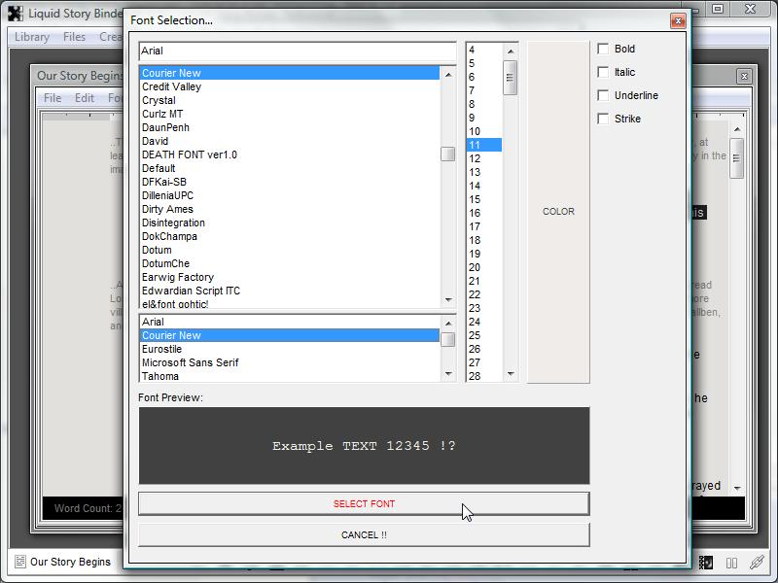This screenshot has width=778, height=583.
Task: Click the font size list down arrow
Action: [x=510, y=374]
